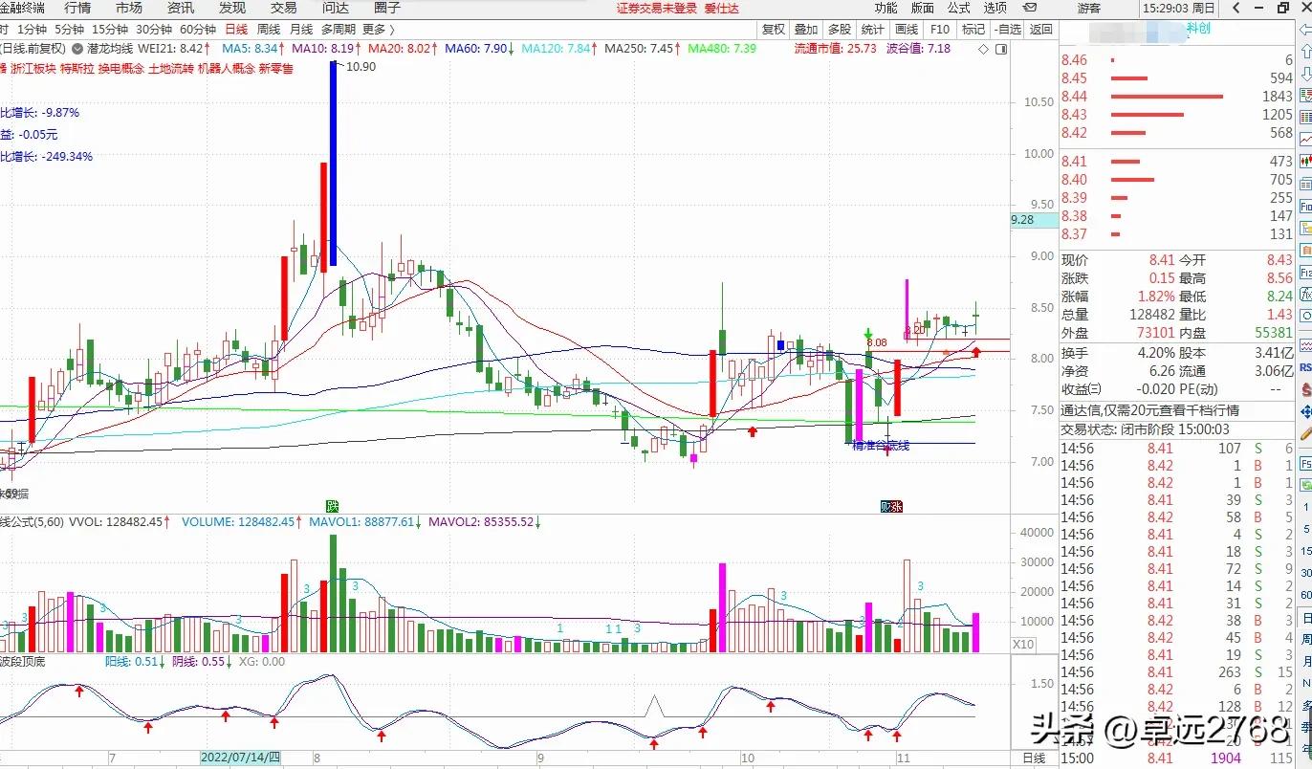Click the 标记 mark button

(x=973, y=30)
